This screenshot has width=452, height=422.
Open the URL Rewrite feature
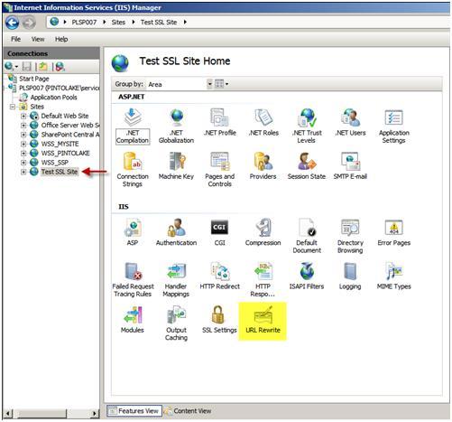[263, 321]
